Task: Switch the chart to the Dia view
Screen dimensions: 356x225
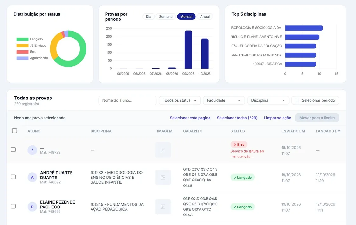Action: pos(148,16)
